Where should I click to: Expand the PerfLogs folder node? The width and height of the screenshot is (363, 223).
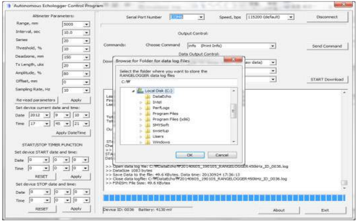pyautogui.click(x=141, y=108)
